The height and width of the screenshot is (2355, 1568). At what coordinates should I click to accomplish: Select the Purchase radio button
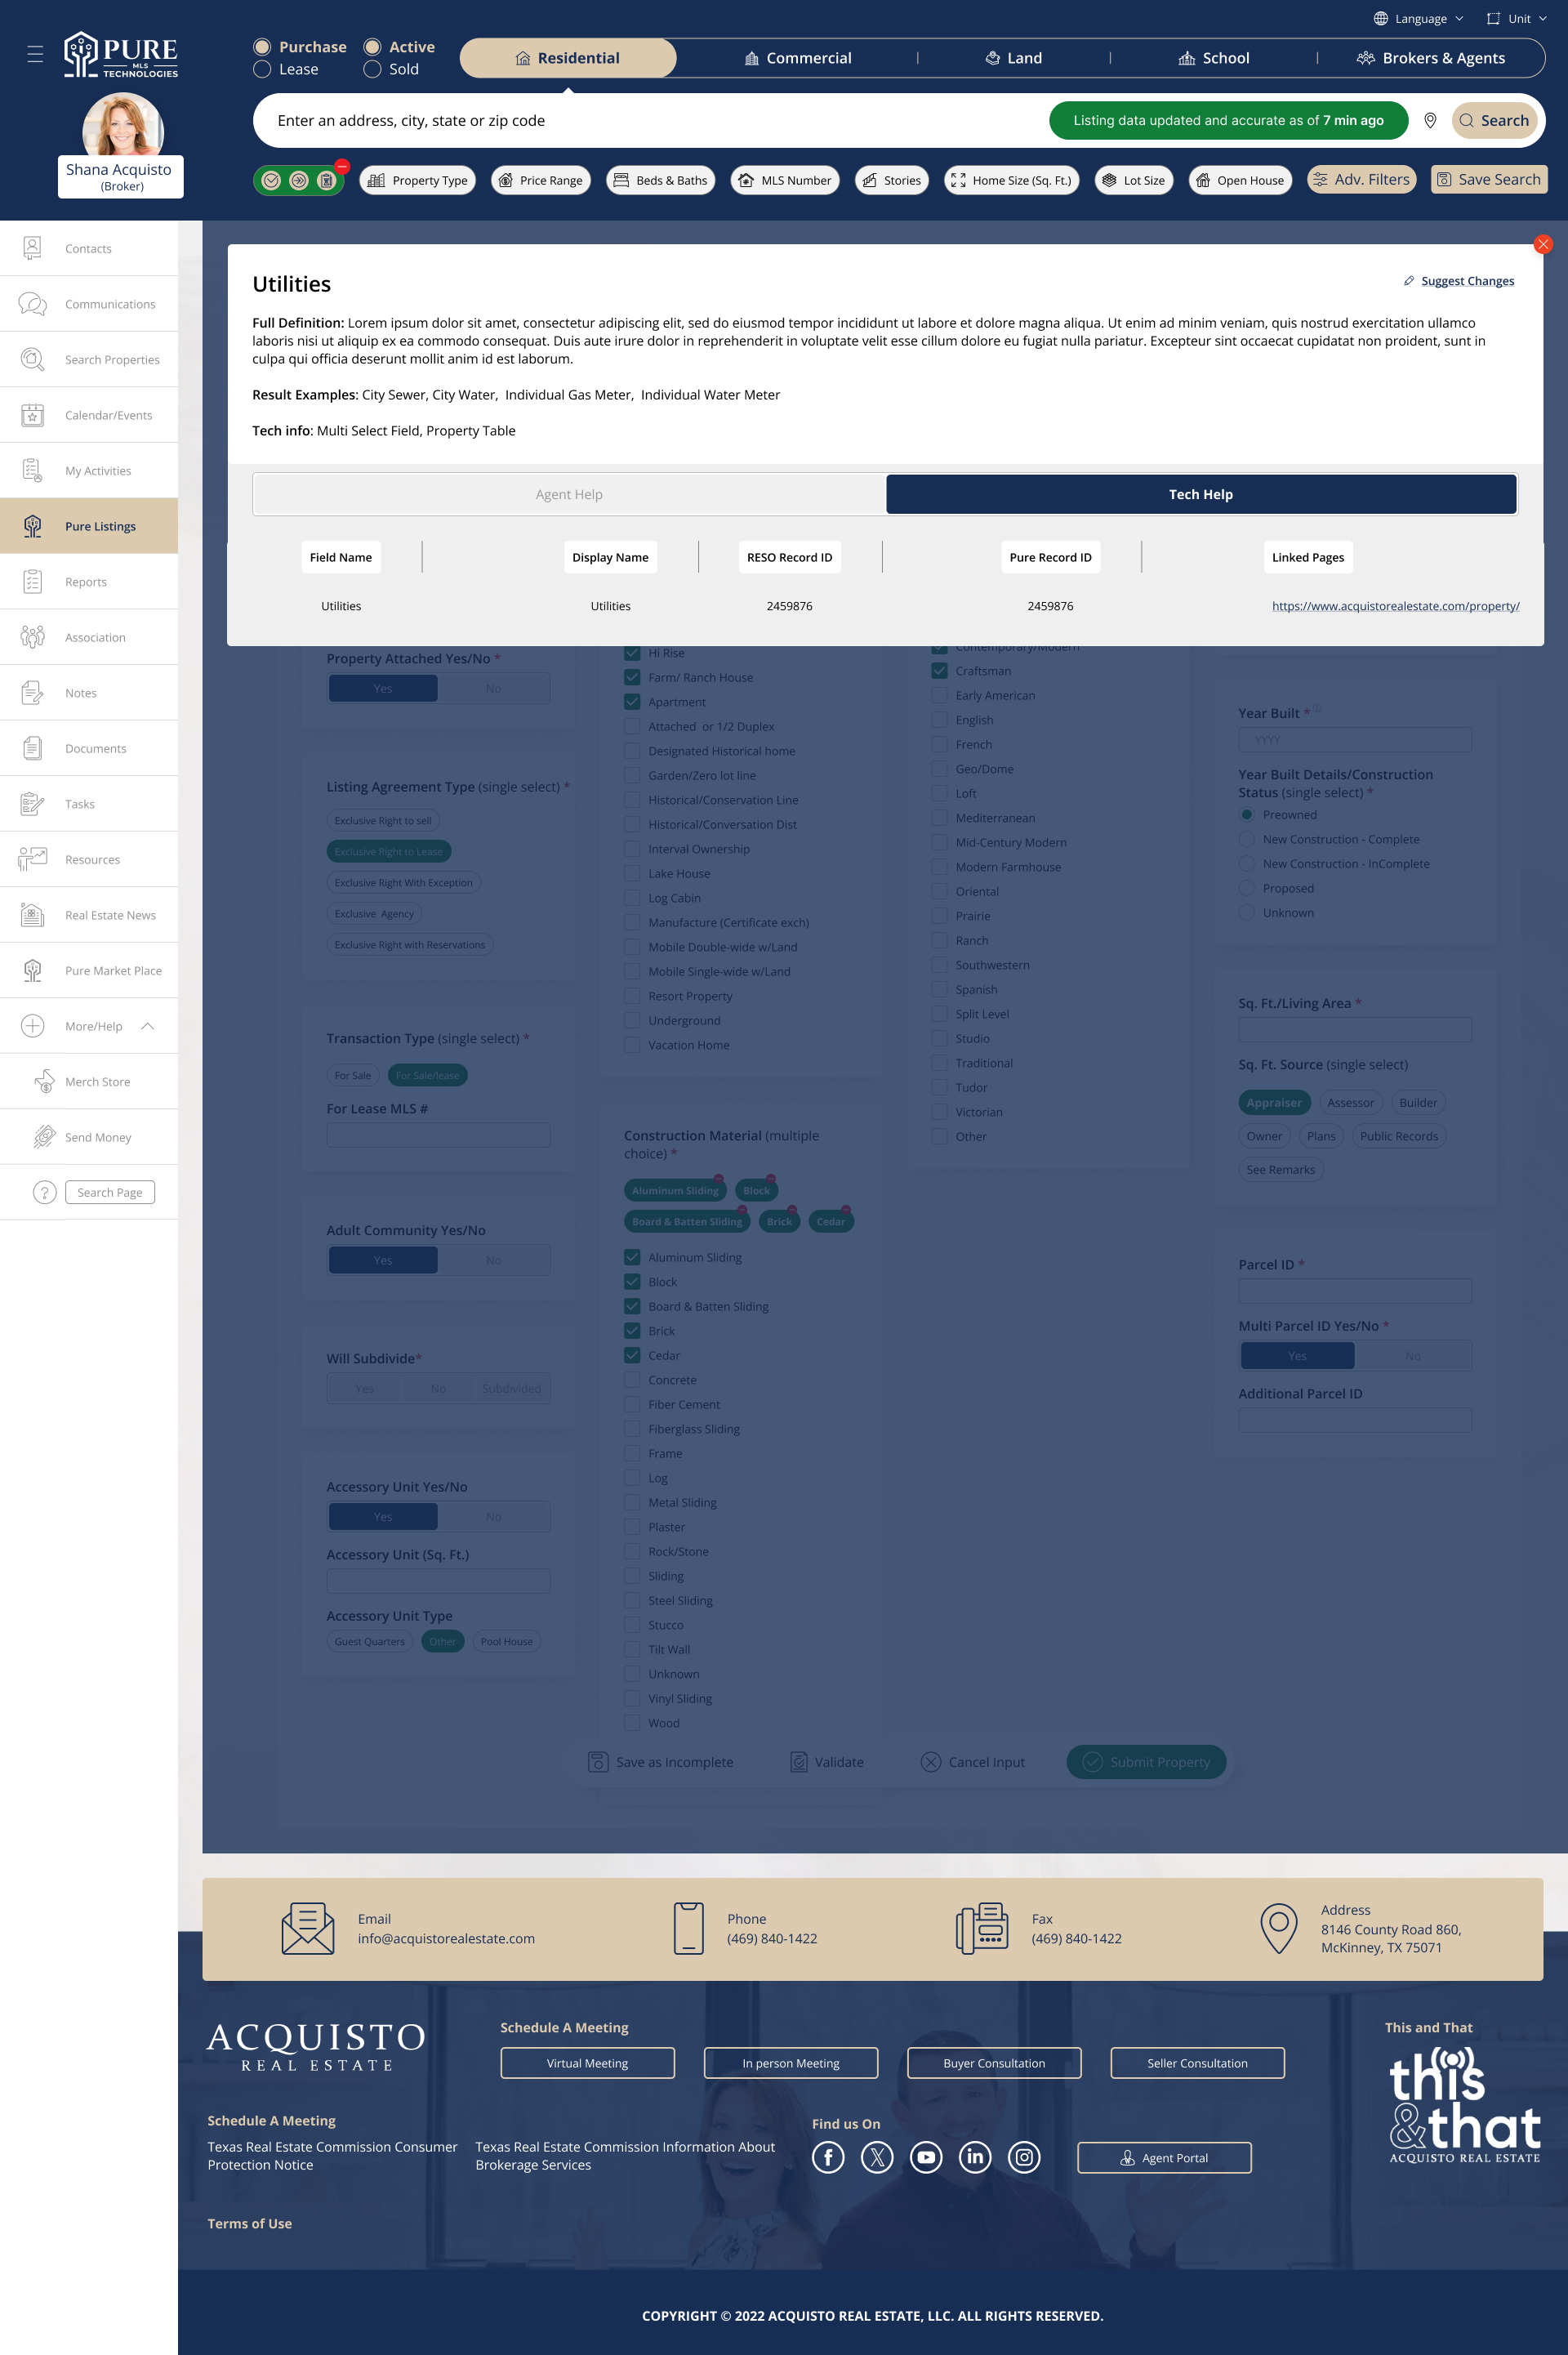[x=262, y=47]
